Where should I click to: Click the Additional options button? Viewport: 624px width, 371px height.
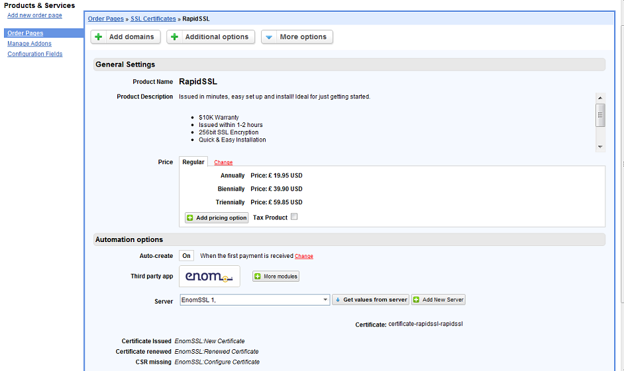(x=211, y=37)
